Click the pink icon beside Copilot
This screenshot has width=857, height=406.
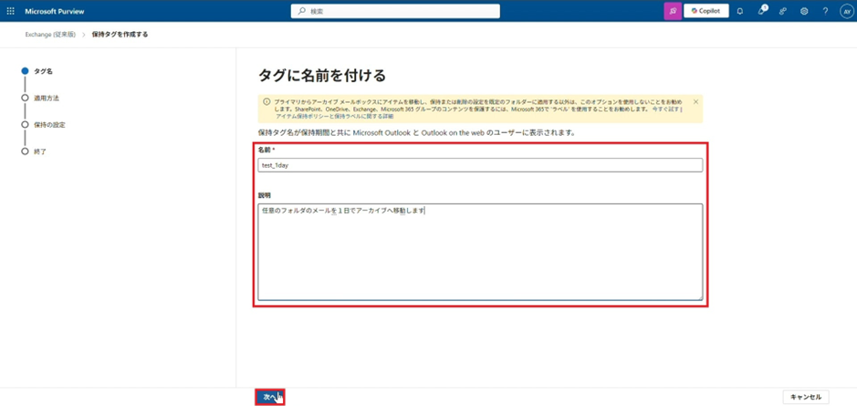click(x=672, y=11)
